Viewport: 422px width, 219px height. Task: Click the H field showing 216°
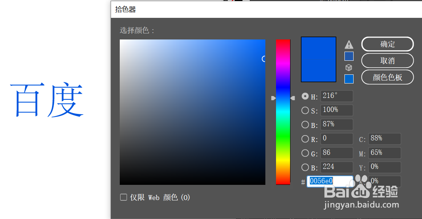pyautogui.click(x=337, y=96)
